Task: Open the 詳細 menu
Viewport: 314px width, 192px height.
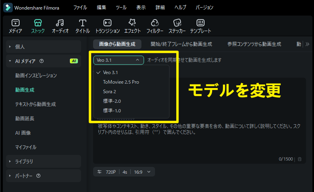Action: (160, 8)
